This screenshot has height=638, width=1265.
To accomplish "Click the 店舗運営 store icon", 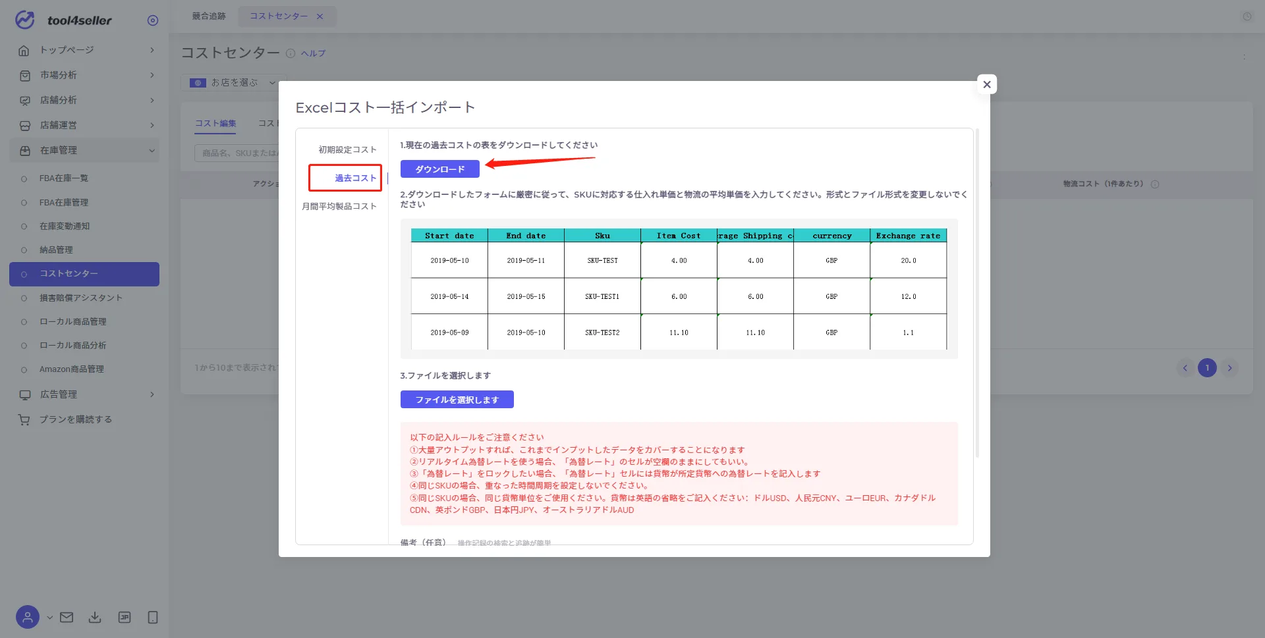I will [24, 125].
